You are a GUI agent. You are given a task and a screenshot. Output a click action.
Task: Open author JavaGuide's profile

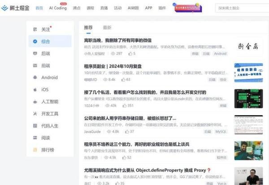point(92,132)
